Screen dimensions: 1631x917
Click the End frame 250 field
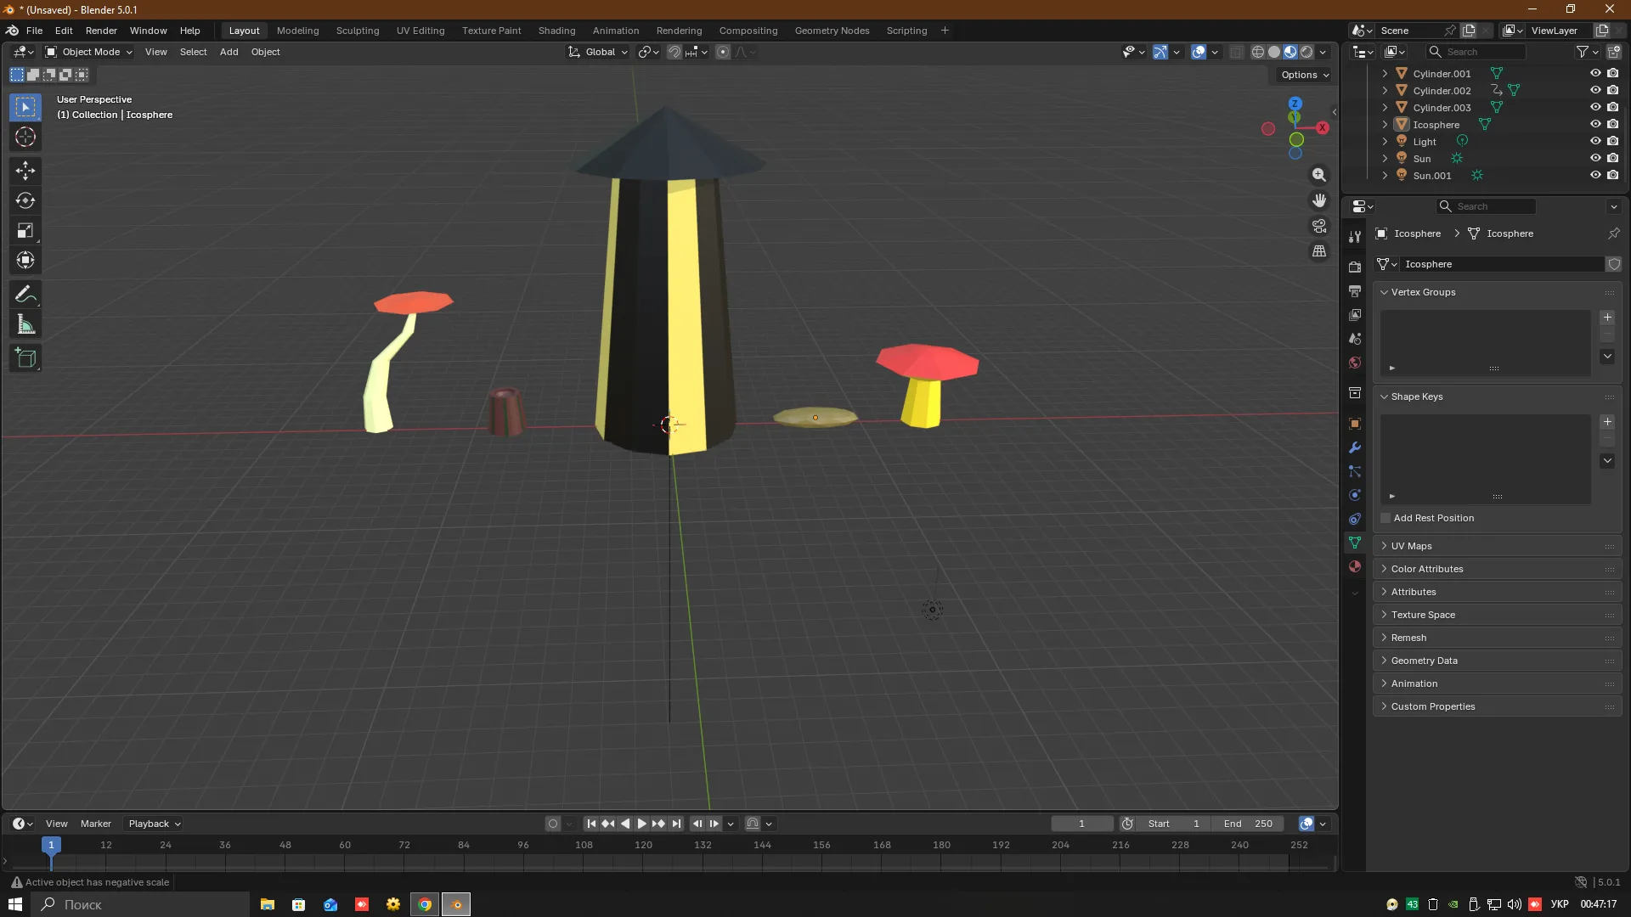pyautogui.click(x=1247, y=824)
